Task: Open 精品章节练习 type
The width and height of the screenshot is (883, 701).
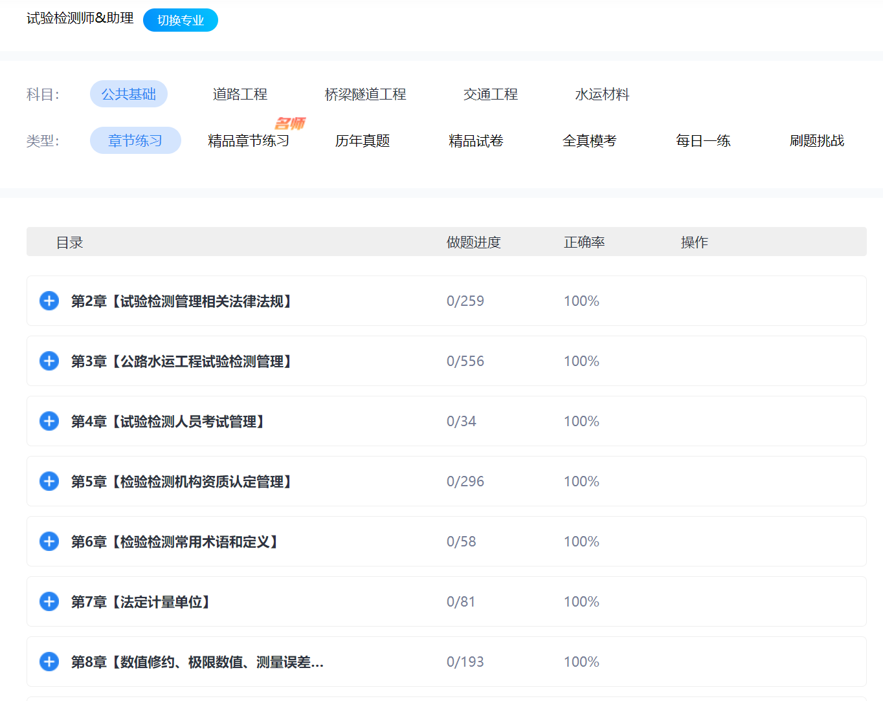Action: (x=249, y=141)
